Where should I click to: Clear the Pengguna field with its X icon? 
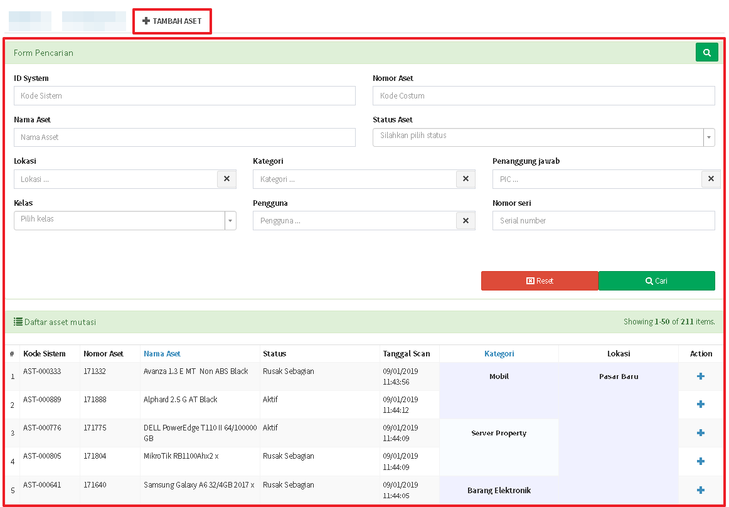pos(466,221)
